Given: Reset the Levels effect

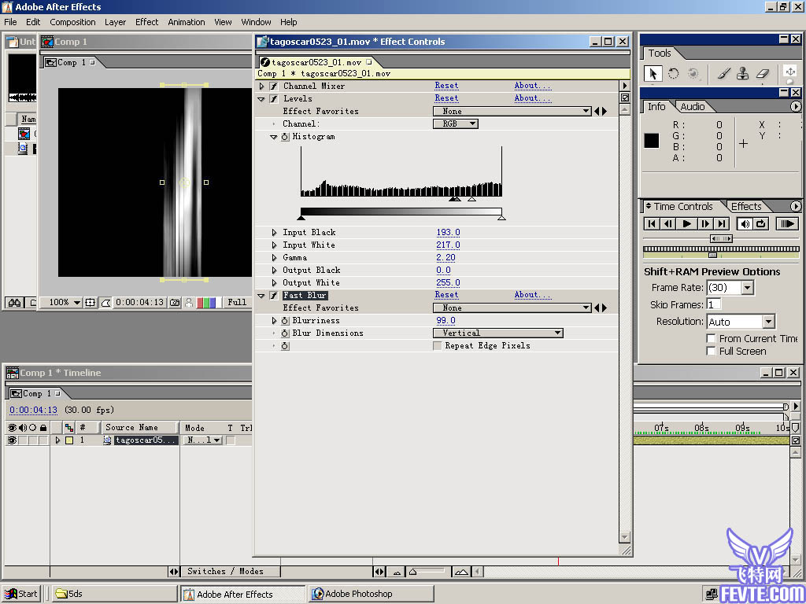Looking at the screenshot, I should pyautogui.click(x=446, y=98).
